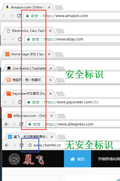Close the lazada Home page tab
The height and width of the screenshot is (181, 120).
point(49,54)
